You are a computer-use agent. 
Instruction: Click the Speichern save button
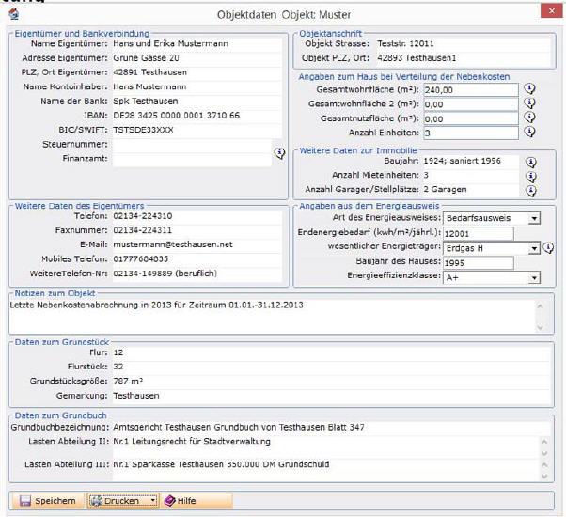click(x=48, y=501)
